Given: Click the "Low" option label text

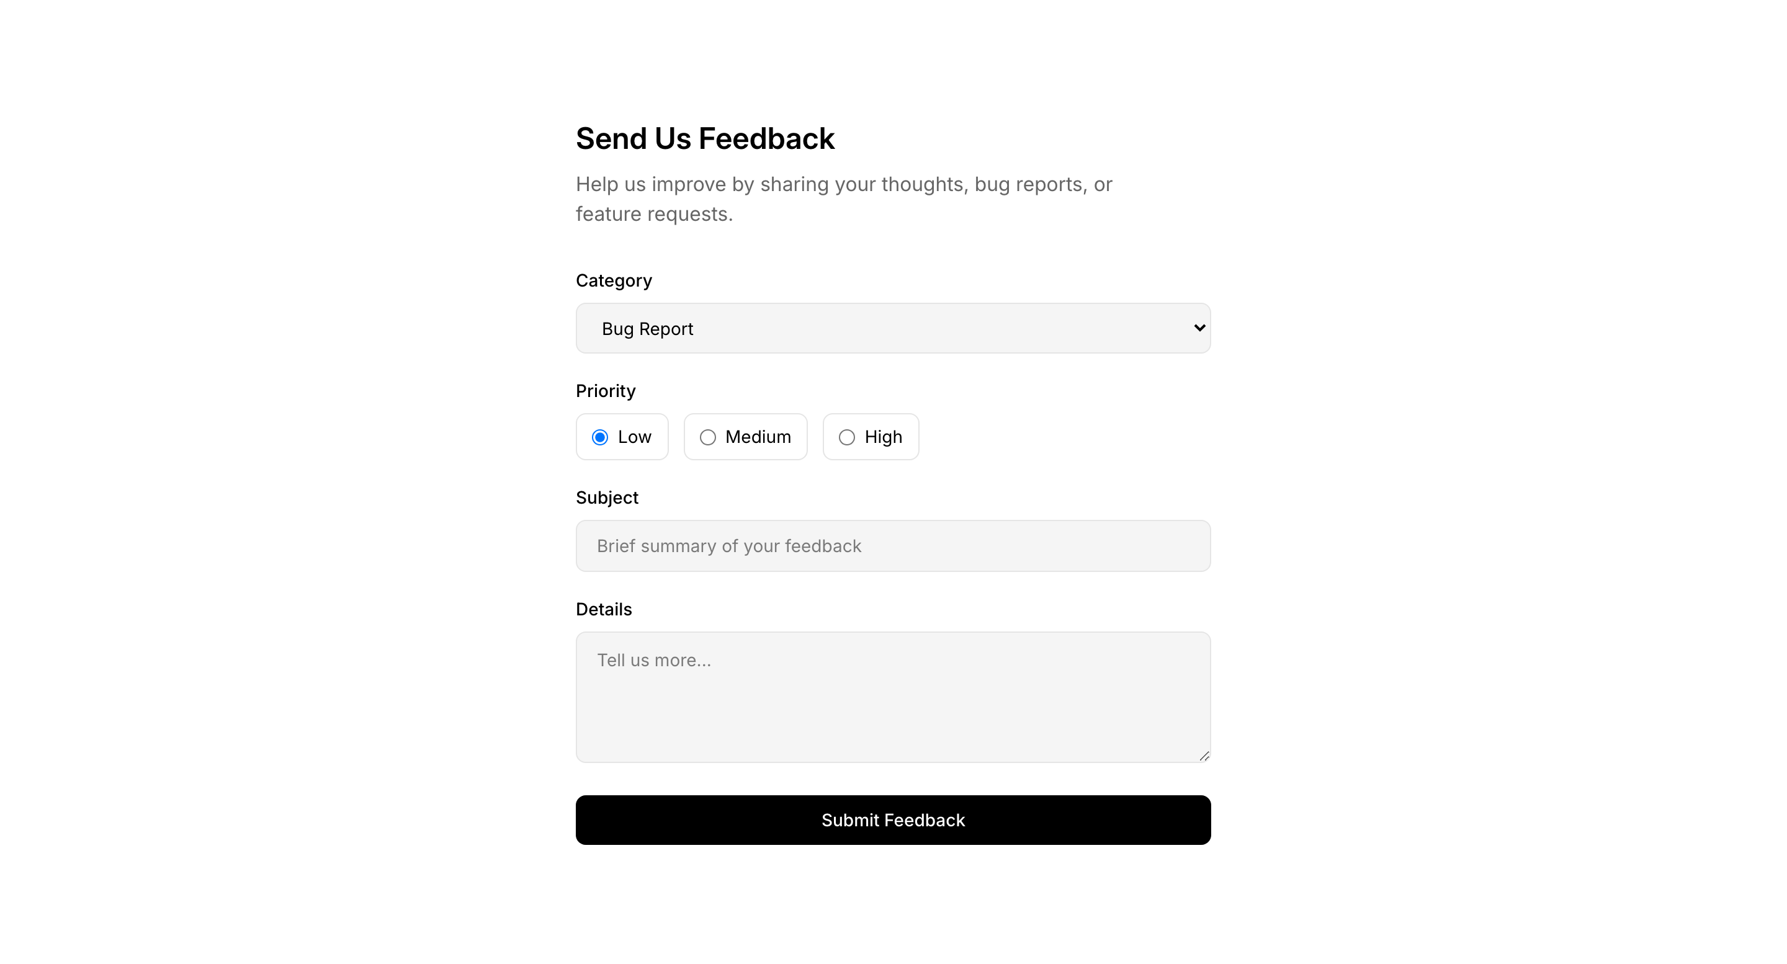Looking at the screenshot, I should click(x=634, y=437).
